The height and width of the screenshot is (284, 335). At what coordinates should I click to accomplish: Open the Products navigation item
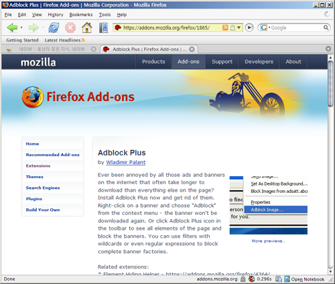pyautogui.click(x=153, y=62)
